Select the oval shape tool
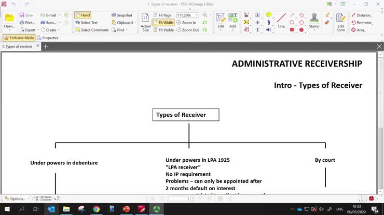Screen dimensions: 384x215 pyautogui.click(x=292, y=23)
